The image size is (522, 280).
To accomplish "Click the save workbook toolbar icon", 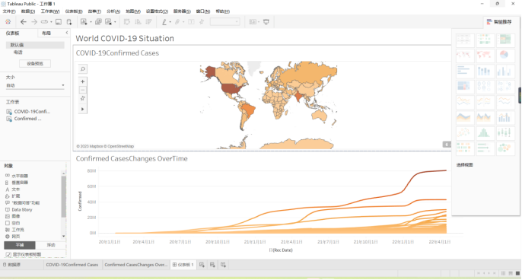I will [x=59, y=22].
